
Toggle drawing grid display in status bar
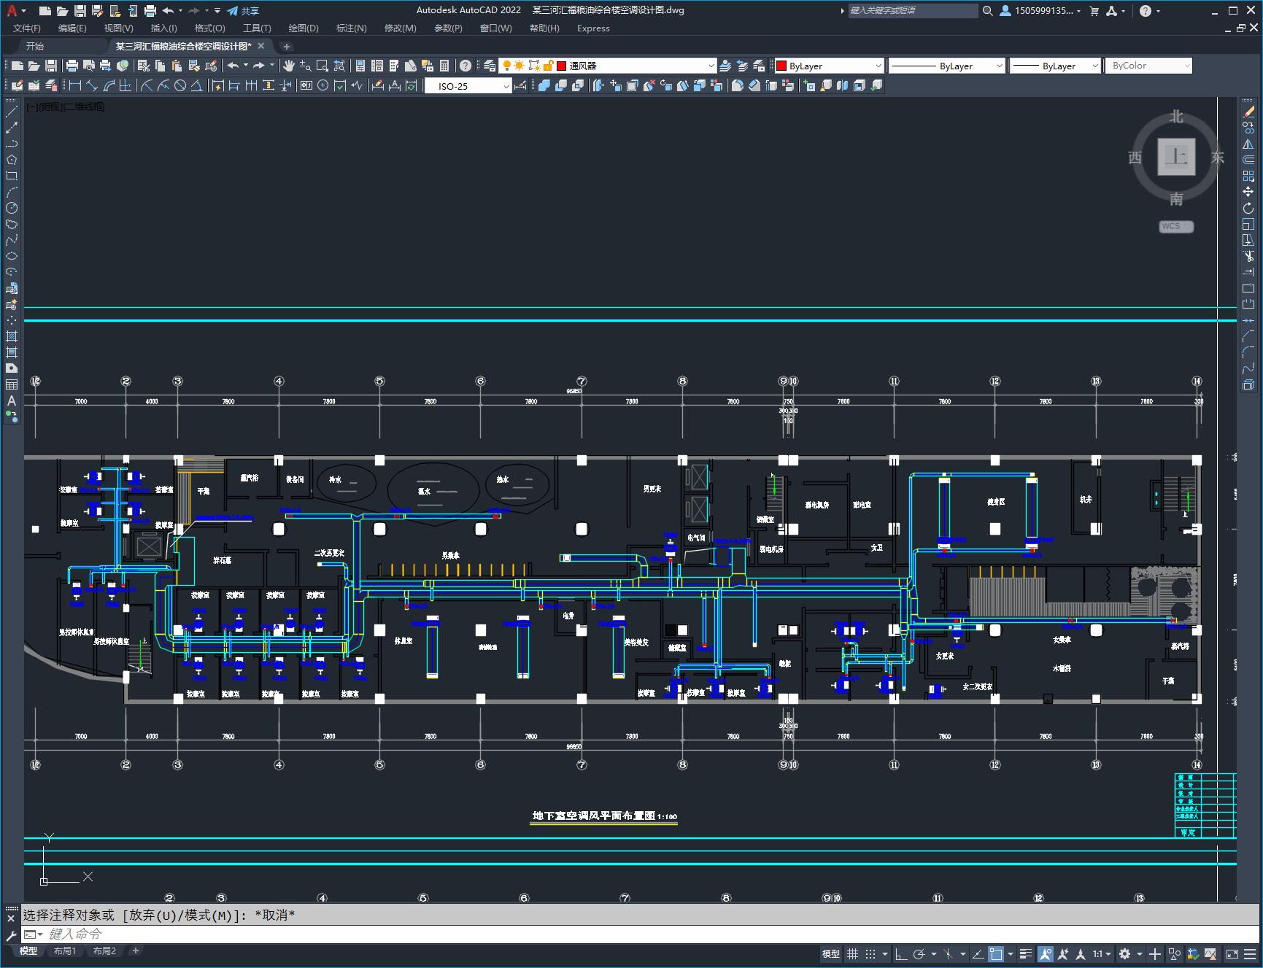[x=852, y=953]
